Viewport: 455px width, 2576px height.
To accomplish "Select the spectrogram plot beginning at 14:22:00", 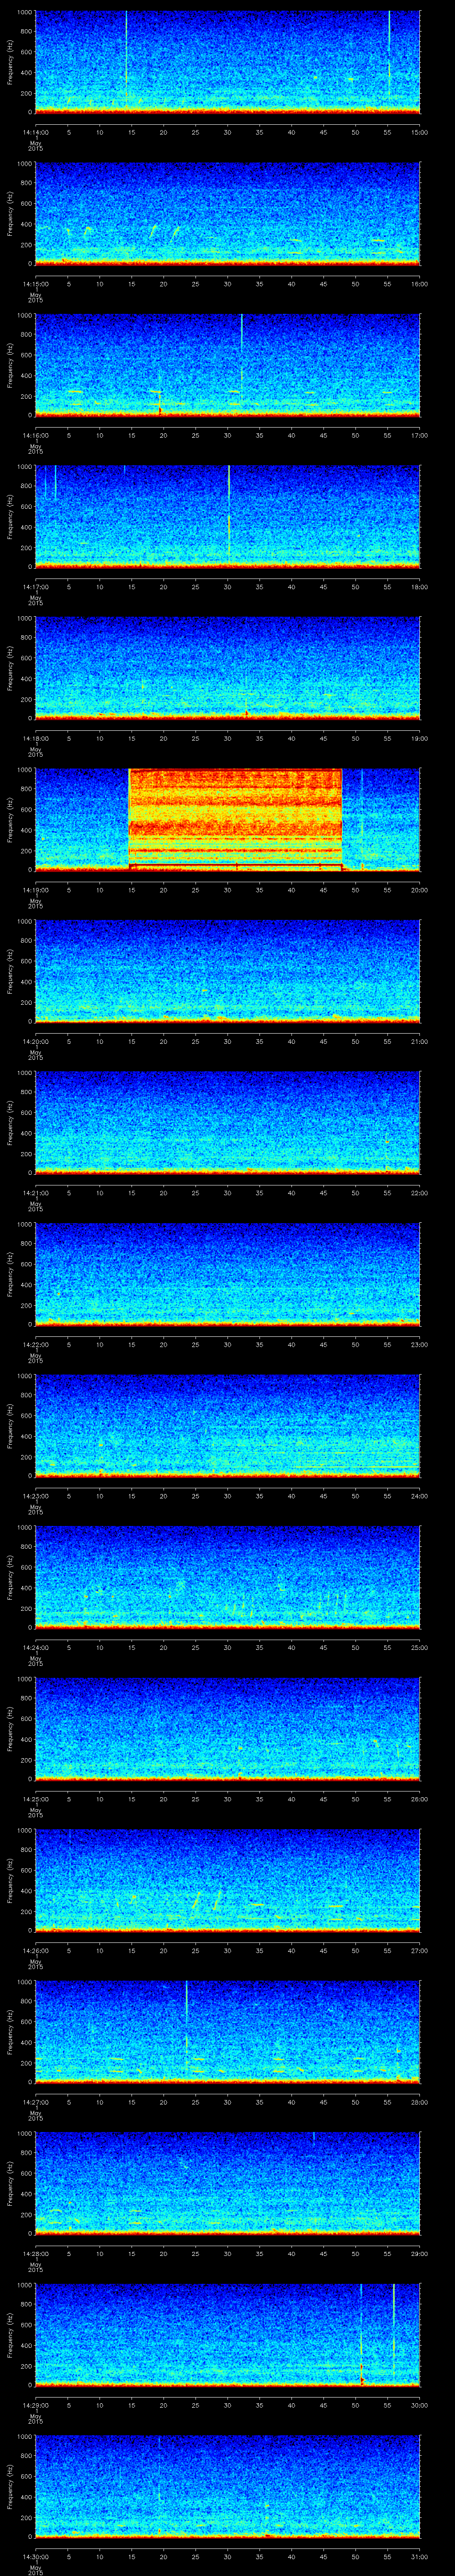I will tap(228, 1274).
